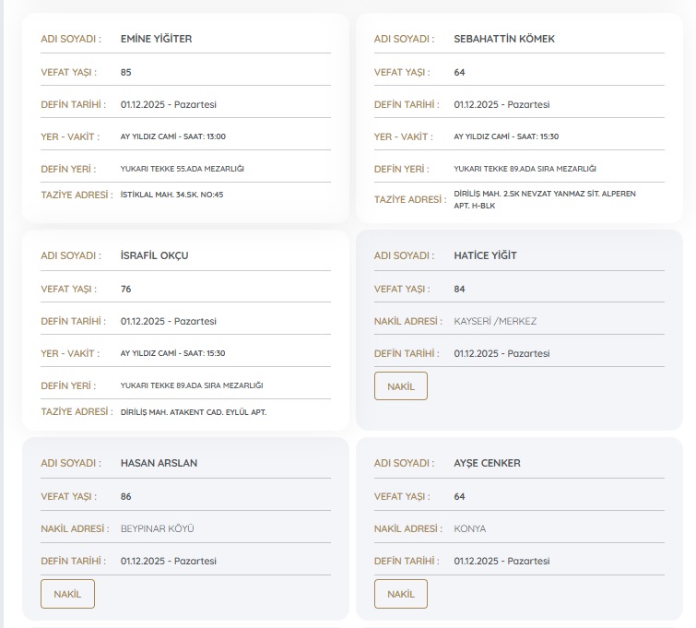Screen dimensions: 696x628
Task: Click burial date in Hatice Yiğit's card
Action: point(501,353)
